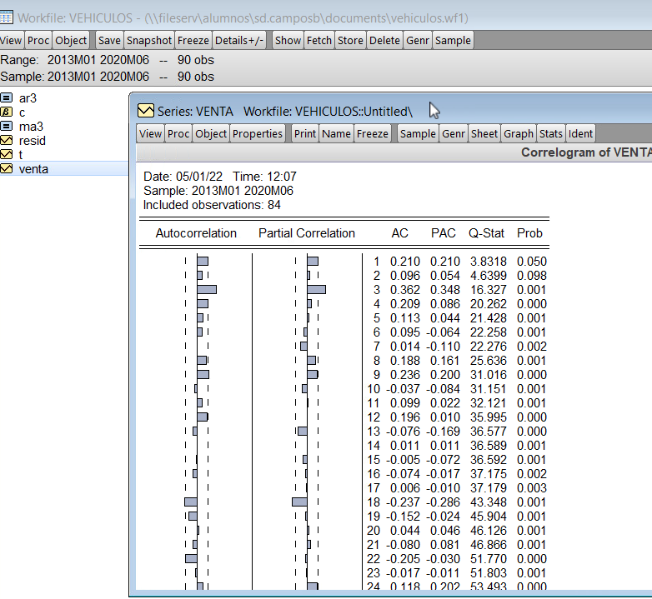Click Genr in the workfile toolbar
Screen dimensions: 652x599
418,40
